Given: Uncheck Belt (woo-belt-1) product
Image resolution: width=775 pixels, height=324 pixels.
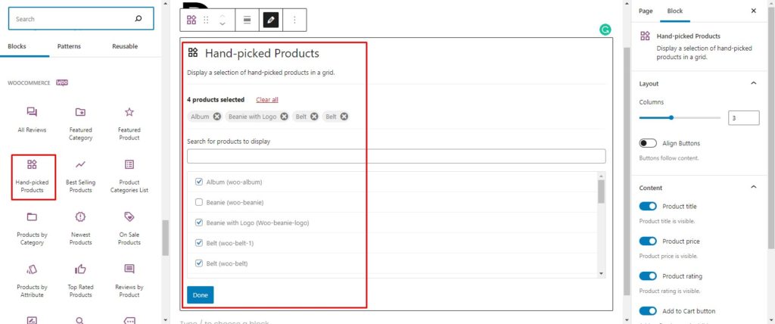Looking at the screenshot, I should click(199, 243).
